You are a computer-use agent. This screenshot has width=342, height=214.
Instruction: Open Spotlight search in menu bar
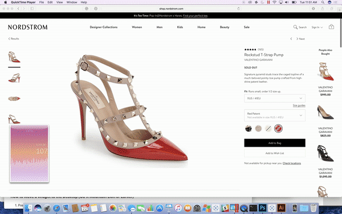323,2
